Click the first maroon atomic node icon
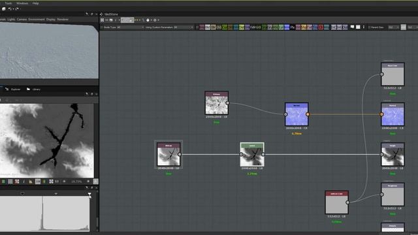418x235 pixels. click(202, 27)
